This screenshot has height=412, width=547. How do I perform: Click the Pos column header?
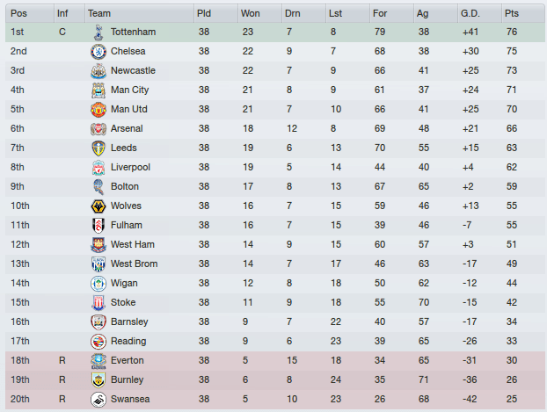(x=18, y=13)
